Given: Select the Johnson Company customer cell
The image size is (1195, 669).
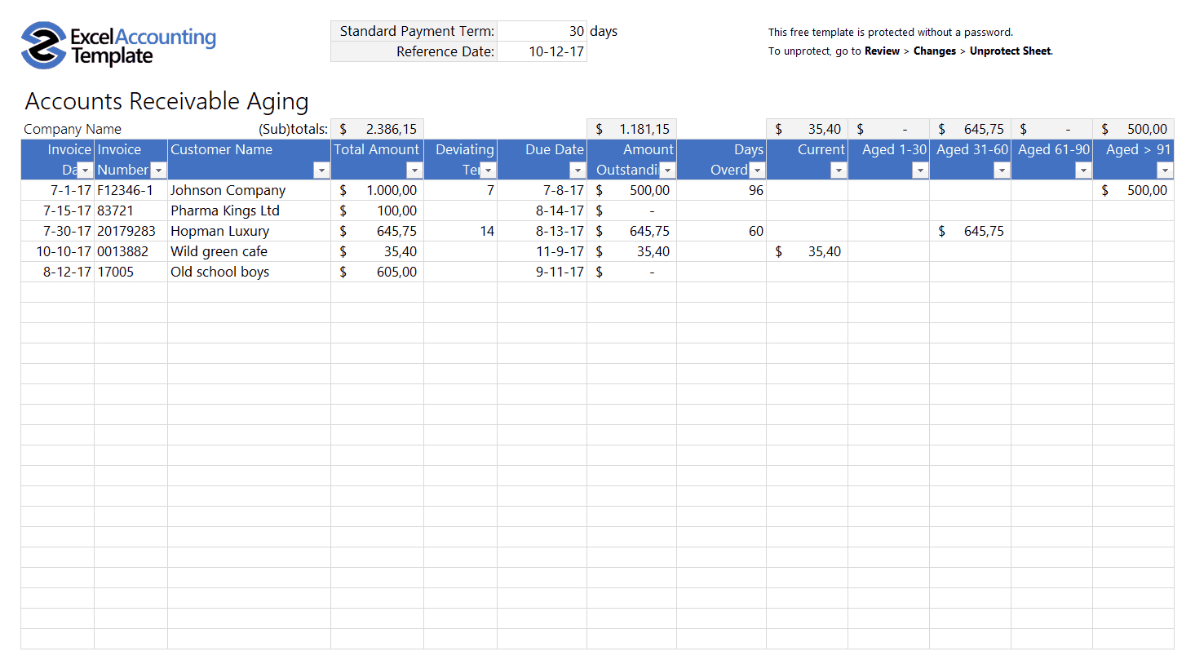Looking at the screenshot, I should 228,190.
